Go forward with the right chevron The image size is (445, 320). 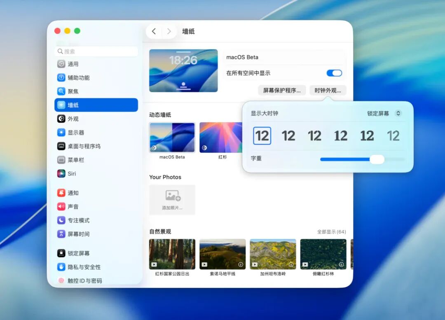click(169, 31)
